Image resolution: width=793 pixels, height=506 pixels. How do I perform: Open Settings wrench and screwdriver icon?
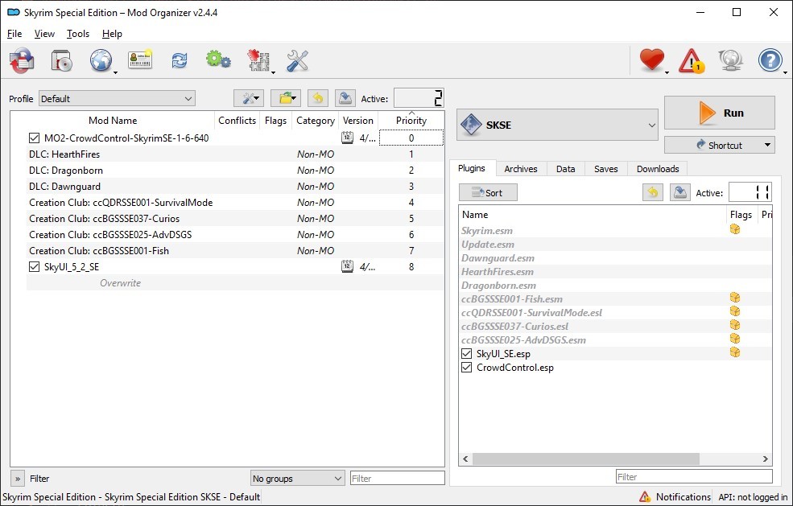297,60
